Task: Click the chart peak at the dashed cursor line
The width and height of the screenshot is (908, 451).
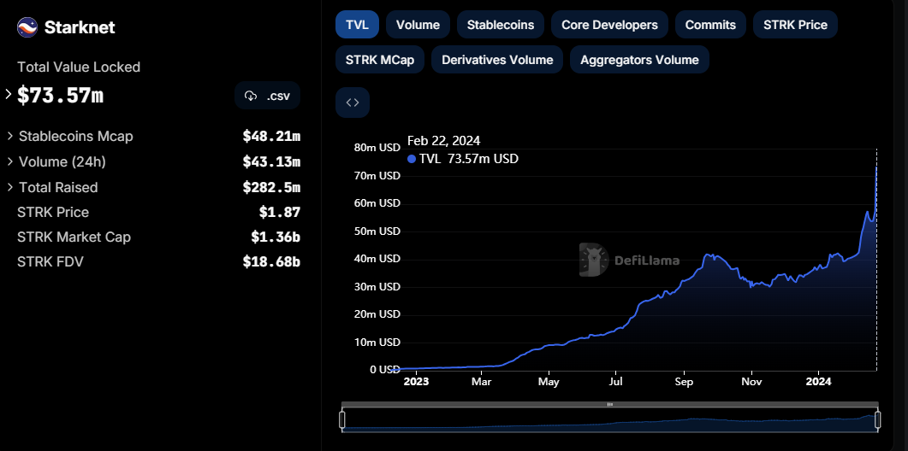Action: [876, 167]
